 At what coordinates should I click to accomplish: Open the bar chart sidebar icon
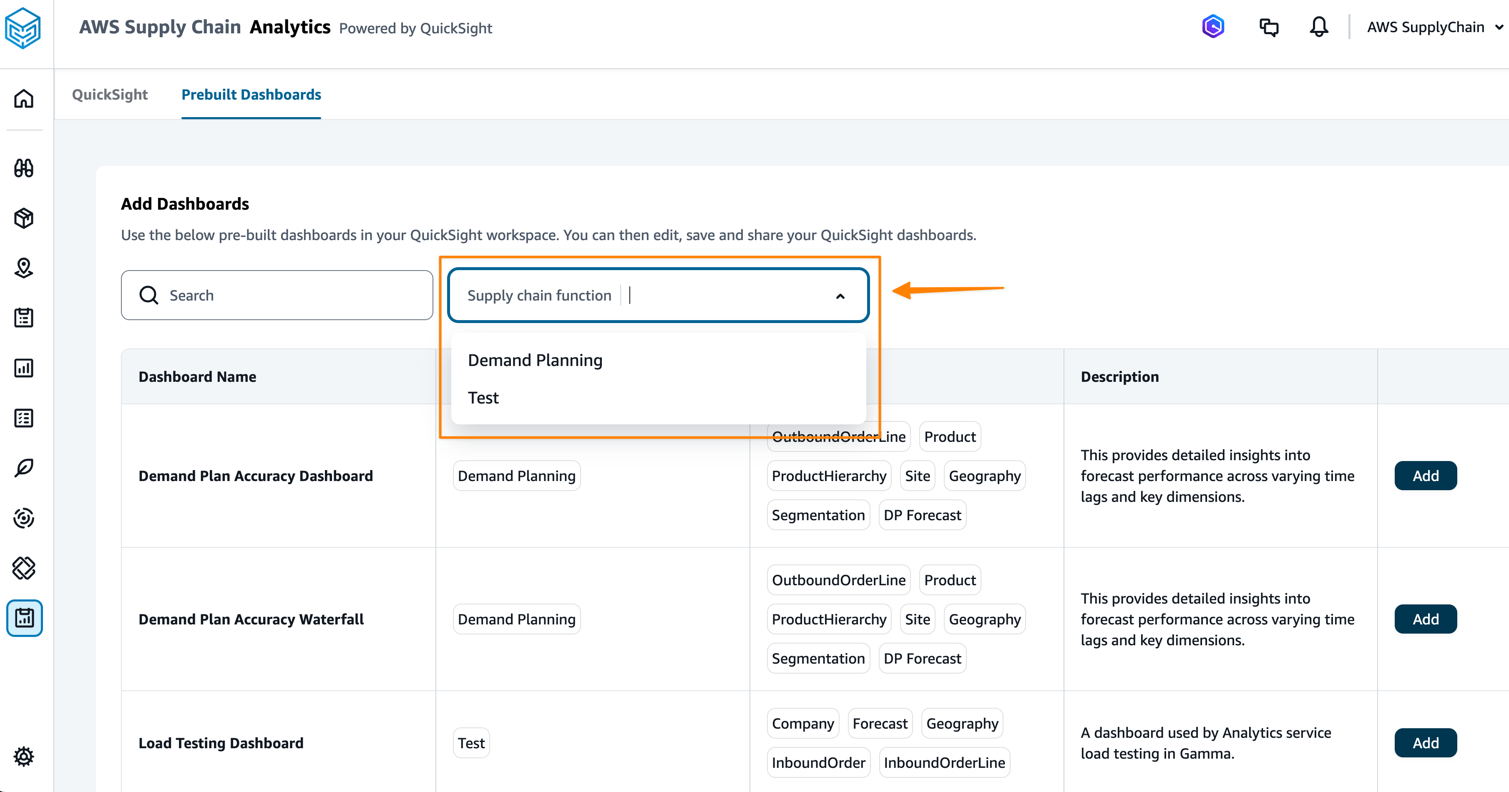point(23,368)
